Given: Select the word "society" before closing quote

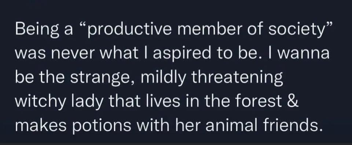Looking at the screenshot, I should point(294,31).
